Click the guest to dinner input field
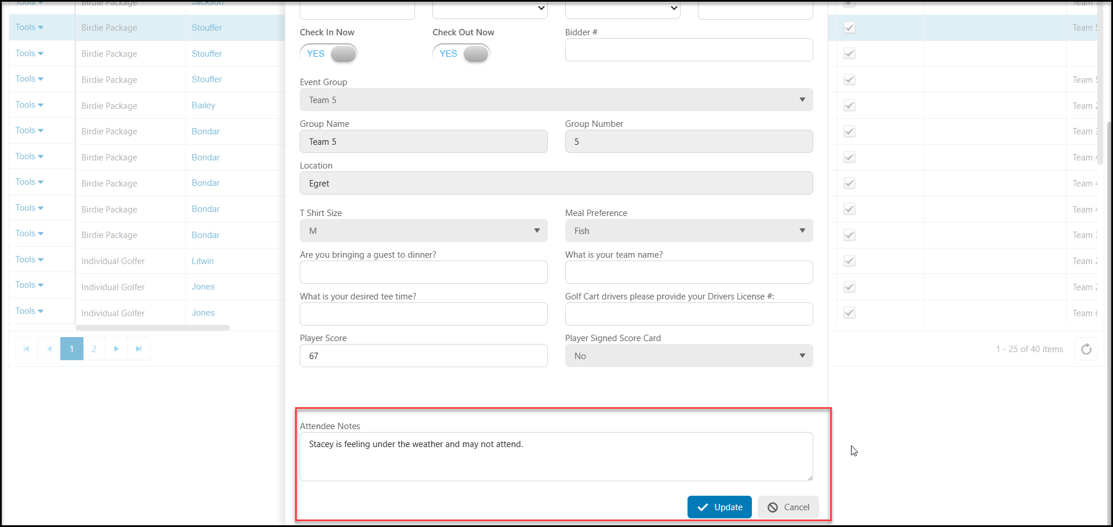This screenshot has height=527, width=1113. click(x=424, y=272)
